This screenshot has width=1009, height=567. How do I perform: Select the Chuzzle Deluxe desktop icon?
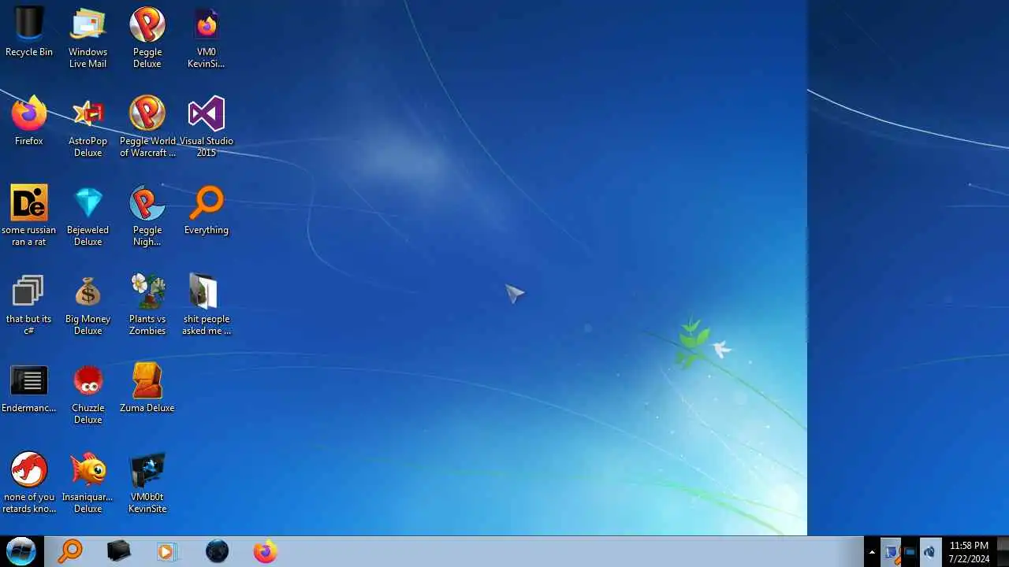click(87, 394)
